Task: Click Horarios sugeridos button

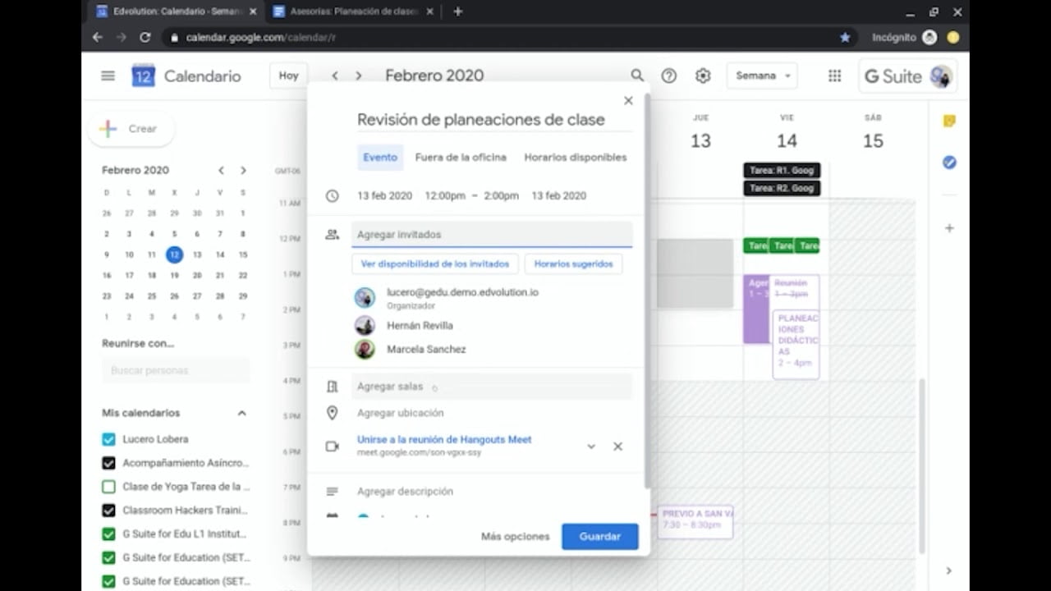Action: click(573, 263)
